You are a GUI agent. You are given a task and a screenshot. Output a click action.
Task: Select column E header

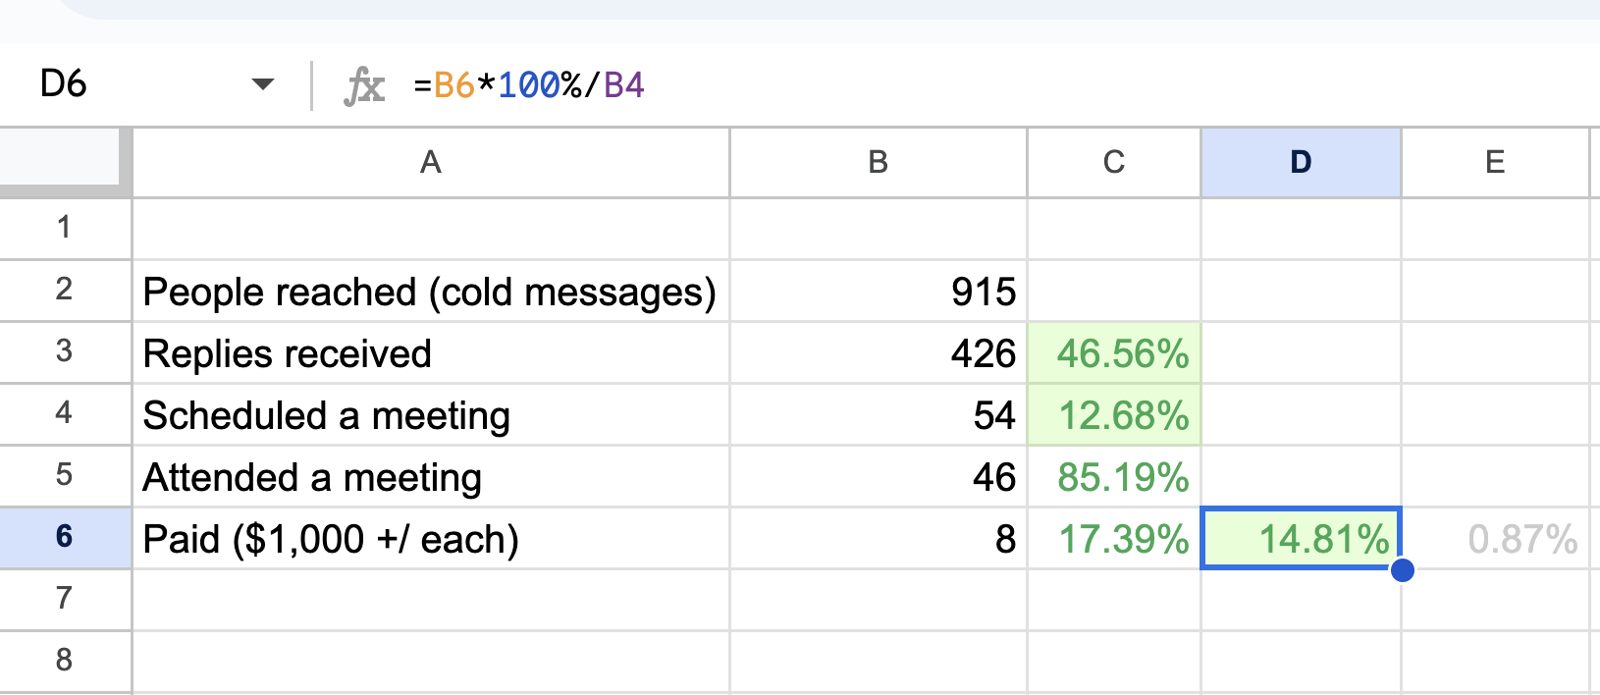(x=1494, y=162)
